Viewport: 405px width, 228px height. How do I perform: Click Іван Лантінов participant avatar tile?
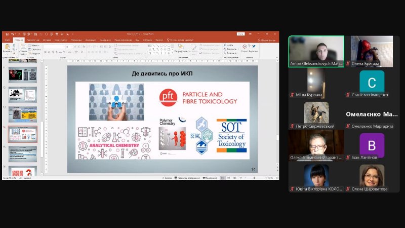click(x=372, y=145)
